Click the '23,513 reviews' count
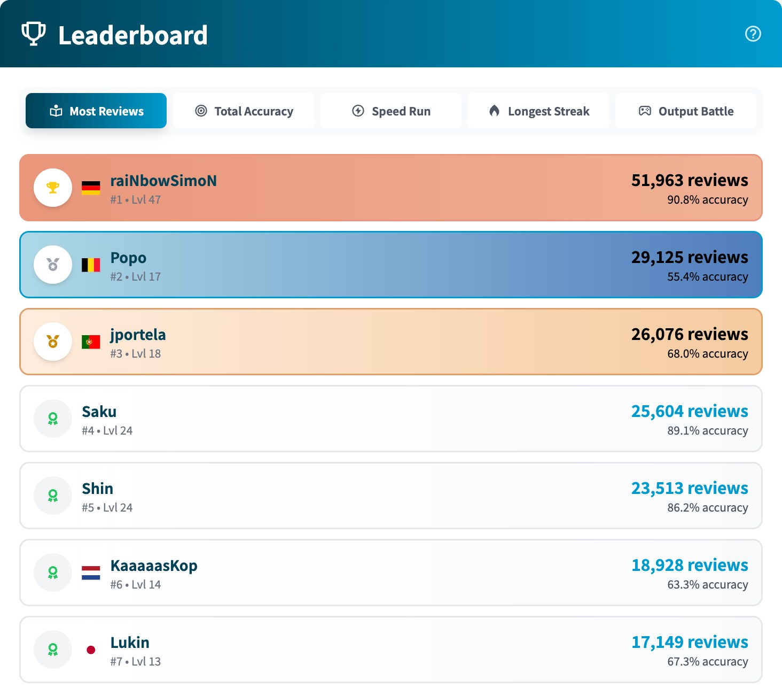This screenshot has width=782, height=688. click(690, 488)
